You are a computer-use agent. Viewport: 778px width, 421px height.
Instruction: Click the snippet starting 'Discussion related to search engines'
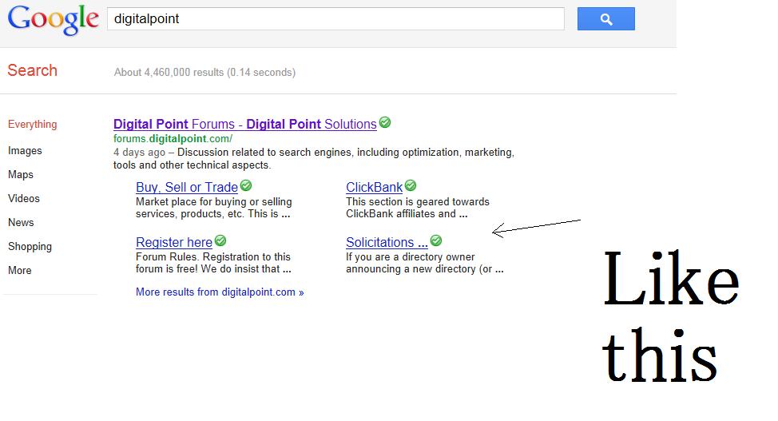tap(314, 158)
